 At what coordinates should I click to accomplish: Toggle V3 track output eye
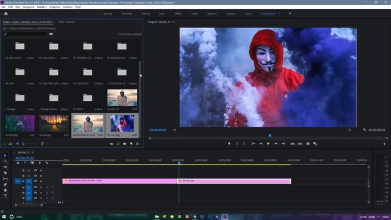41,170
